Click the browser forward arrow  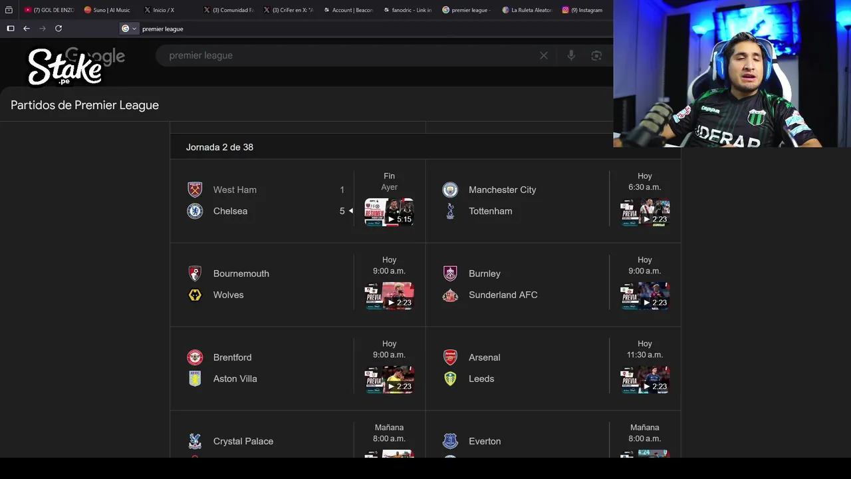click(43, 29)
